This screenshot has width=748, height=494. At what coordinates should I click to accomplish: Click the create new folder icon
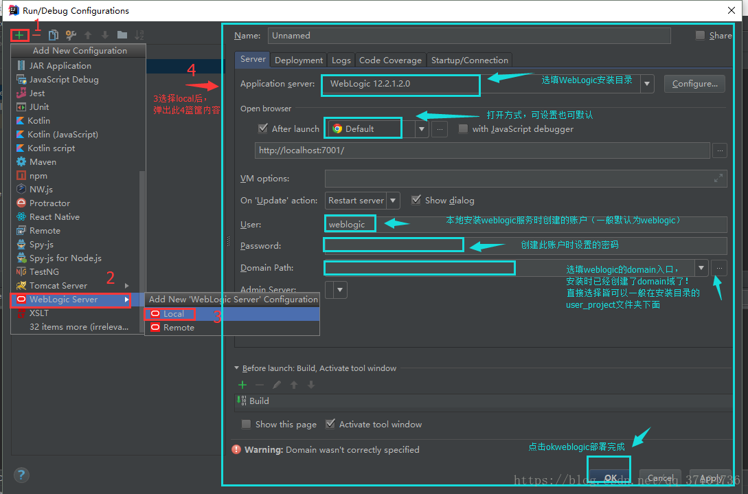pos(122,35)
